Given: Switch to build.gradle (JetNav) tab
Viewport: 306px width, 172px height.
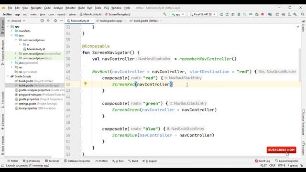Looking at the screenshot, I should click(146, 21).
